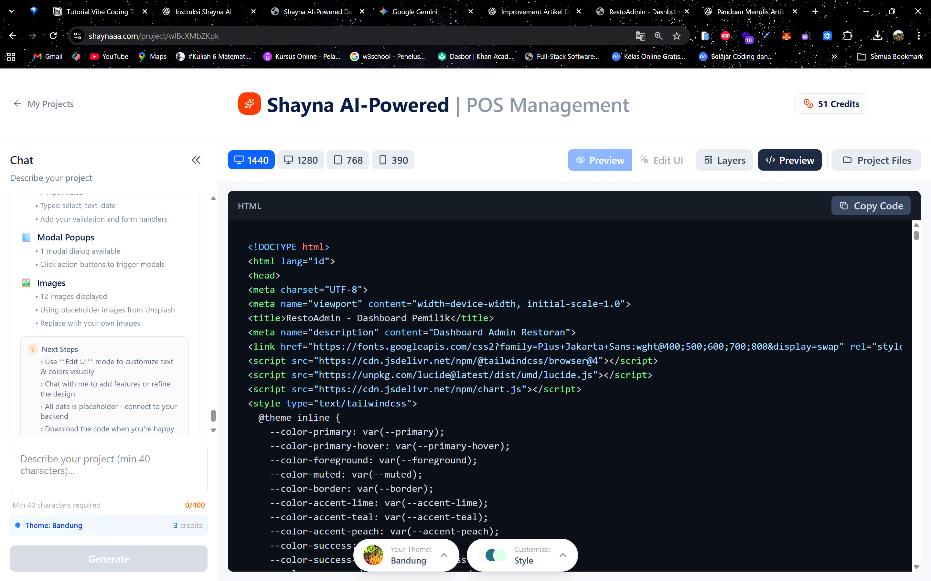Open the Layers panel

[724, 160]
